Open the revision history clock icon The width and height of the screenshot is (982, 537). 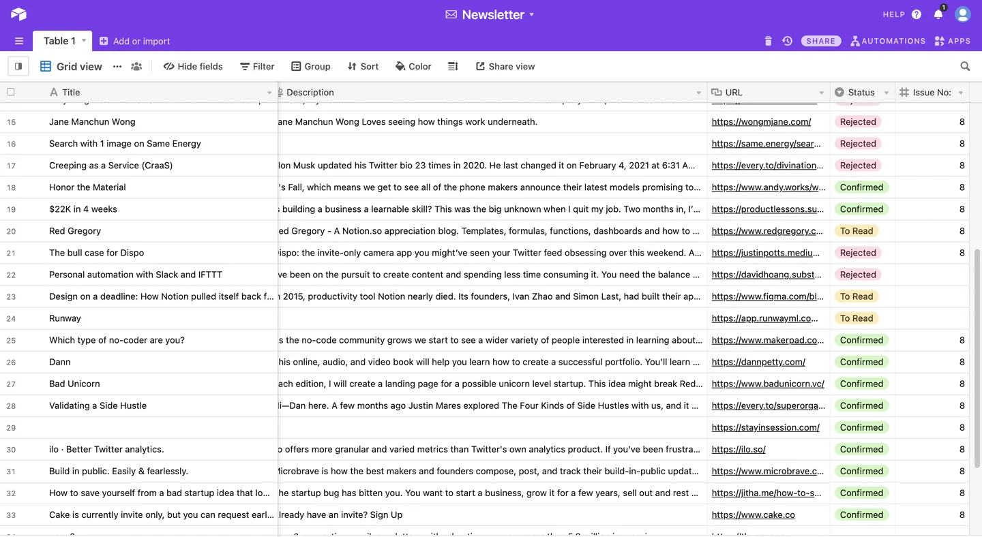(787, 41)
